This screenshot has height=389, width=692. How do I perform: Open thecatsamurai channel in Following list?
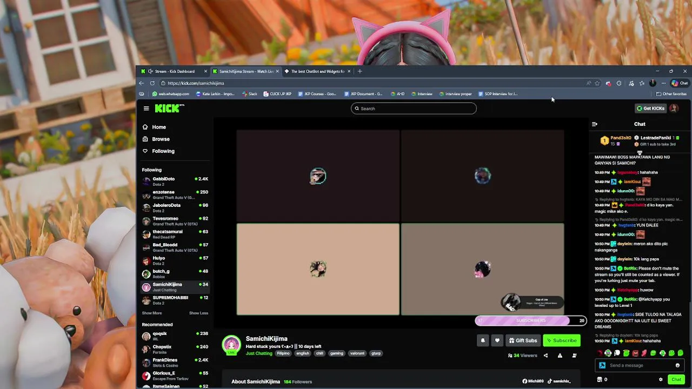tap(175, 234)
